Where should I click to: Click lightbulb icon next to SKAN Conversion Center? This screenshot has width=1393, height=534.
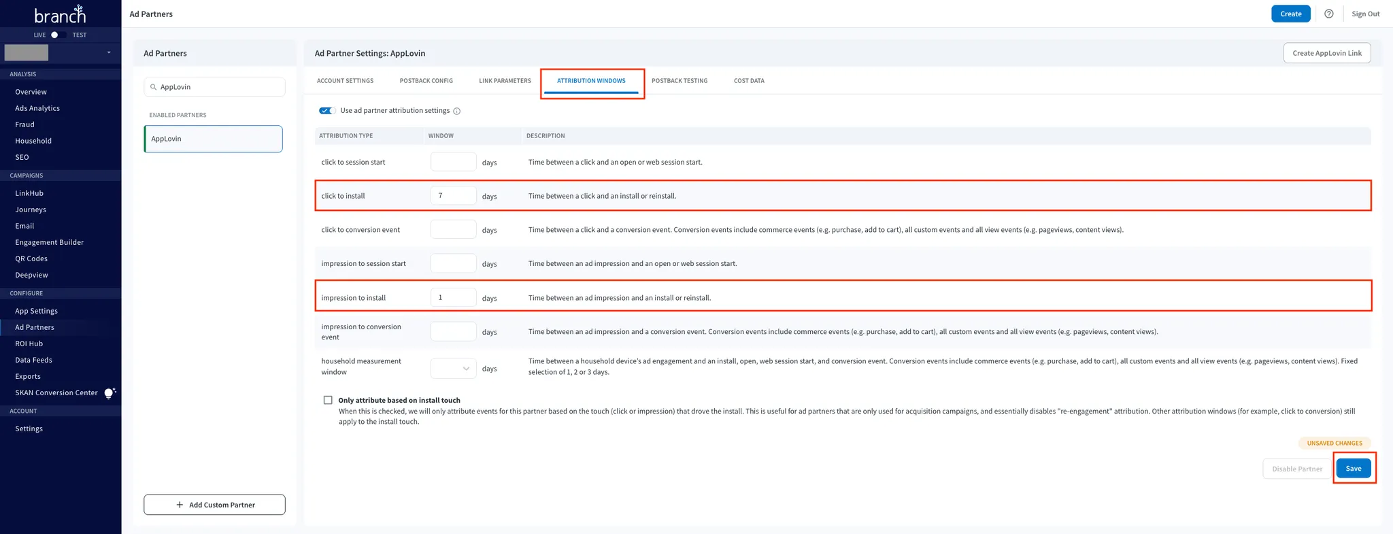110,393
